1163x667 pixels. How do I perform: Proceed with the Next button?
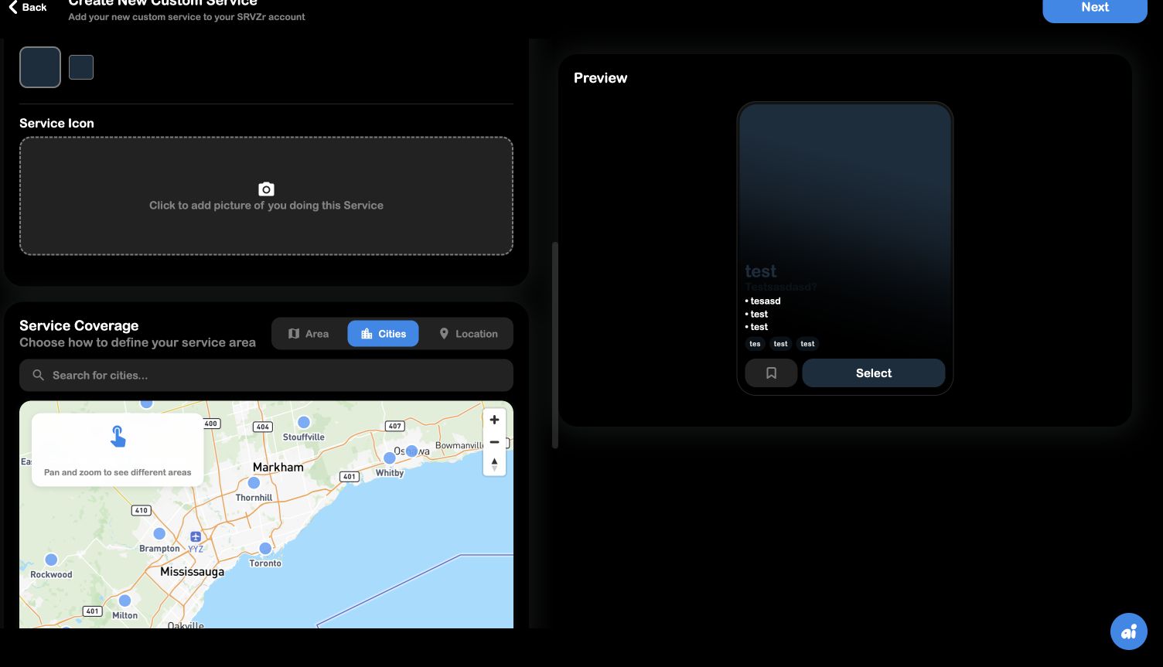[1095, 9]
